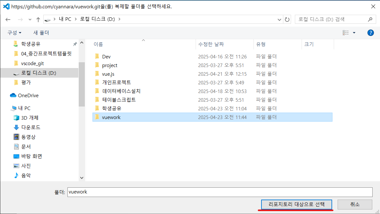
Task: Click the Back navigation arrow
Action: [8, 19]
